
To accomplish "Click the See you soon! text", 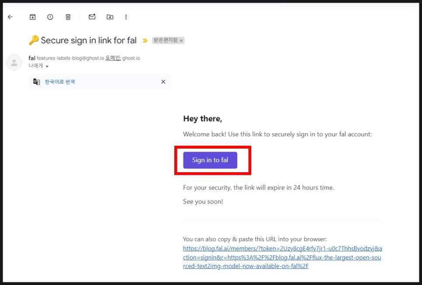I will point(203,202).
